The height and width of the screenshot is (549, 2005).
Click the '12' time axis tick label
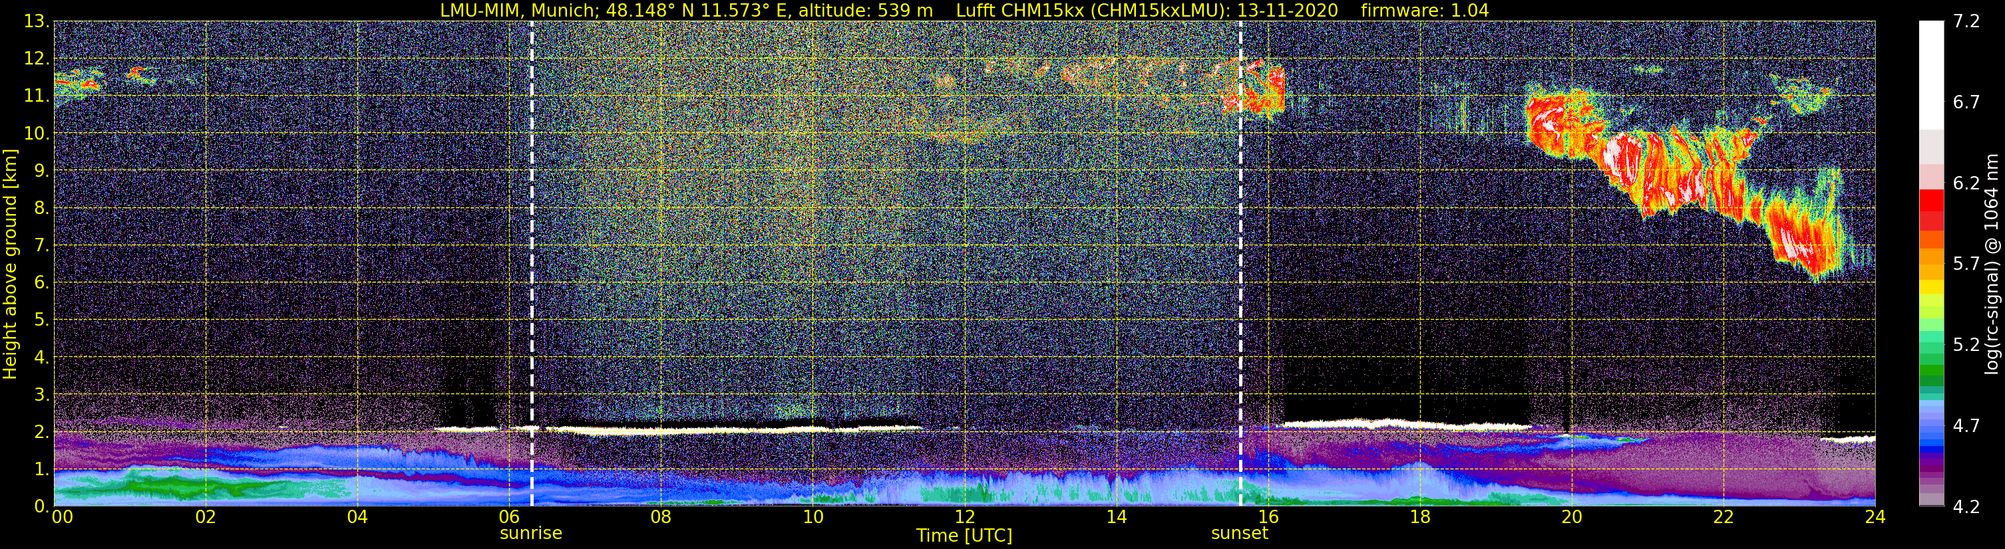(964, 517)
